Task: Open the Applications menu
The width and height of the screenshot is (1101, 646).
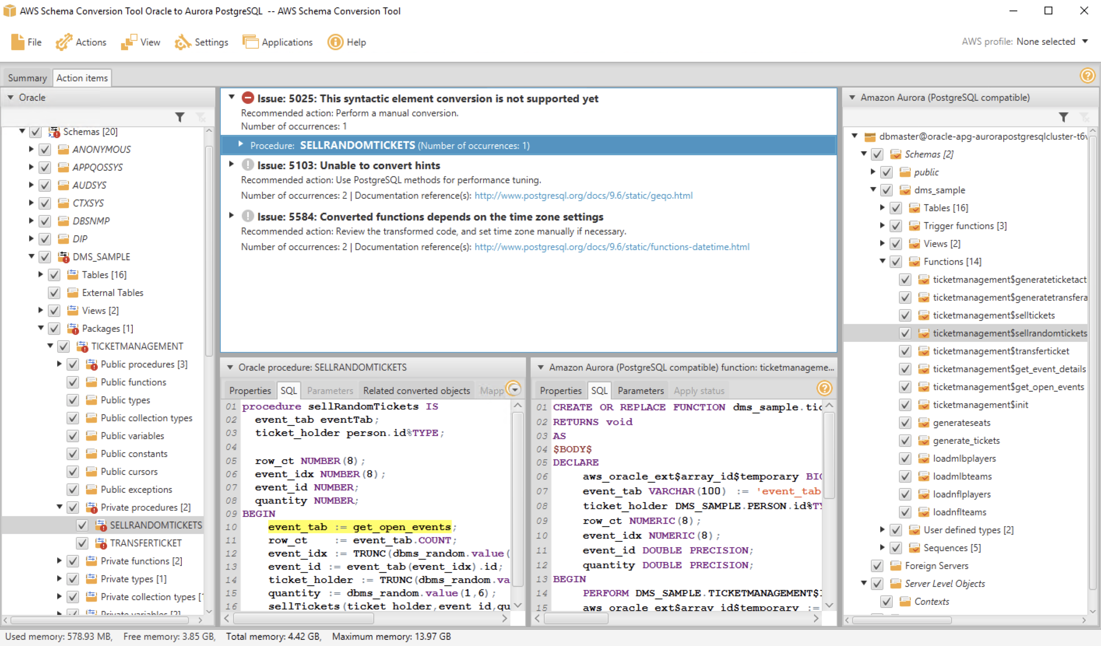Action: click(278, 42)
